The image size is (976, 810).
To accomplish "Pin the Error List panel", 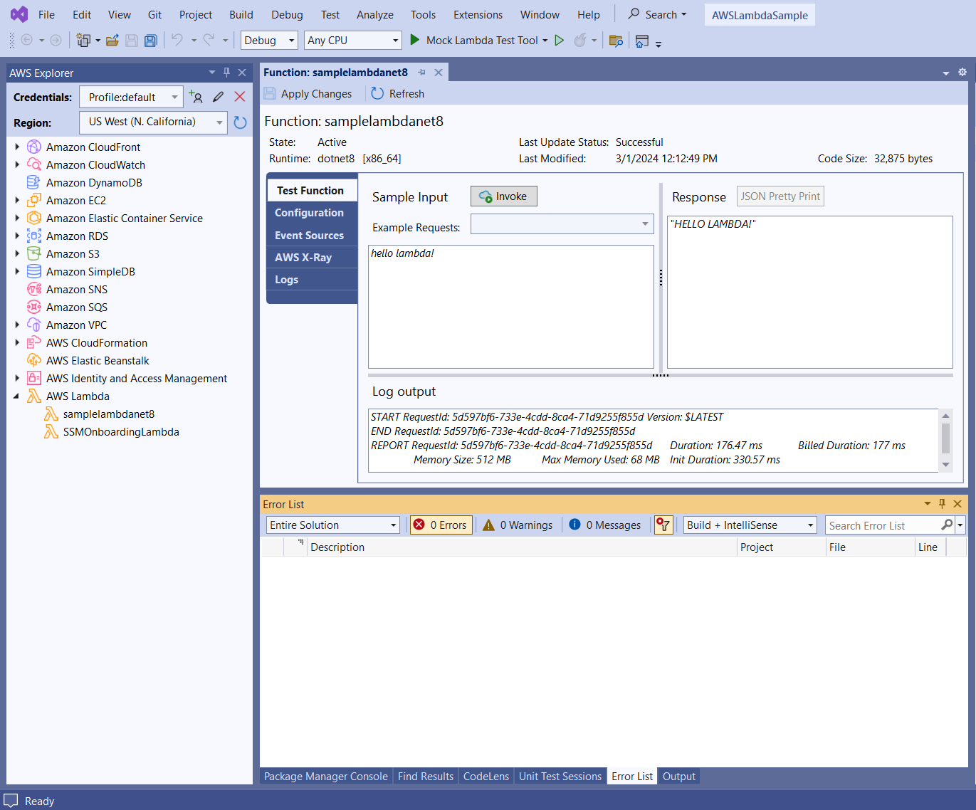I will coord(941,503).
